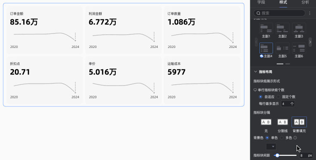Select the 主副6 layout thumbnail

(299, 48)
